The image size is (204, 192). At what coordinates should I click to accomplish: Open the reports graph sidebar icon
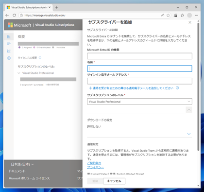9,51
